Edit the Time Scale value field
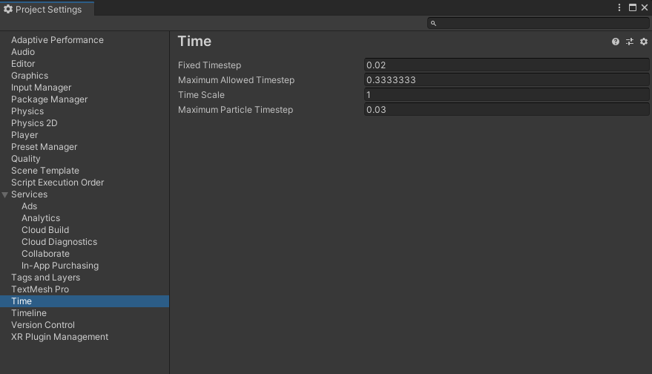The height and width of the screenshot is (374, 652). coord(507,95)
